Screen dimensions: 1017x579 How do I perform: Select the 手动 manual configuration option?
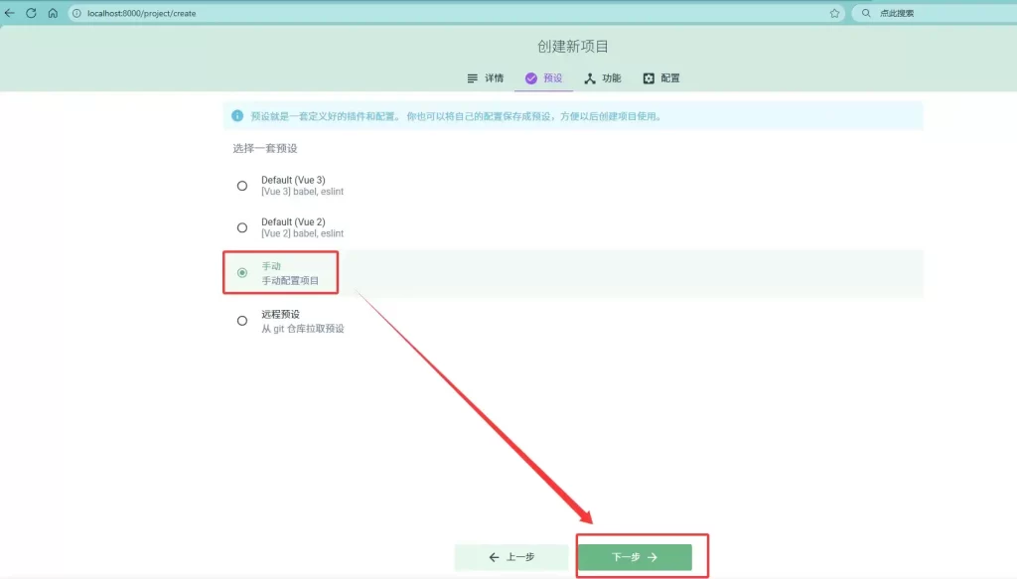(x=242, y=272)
